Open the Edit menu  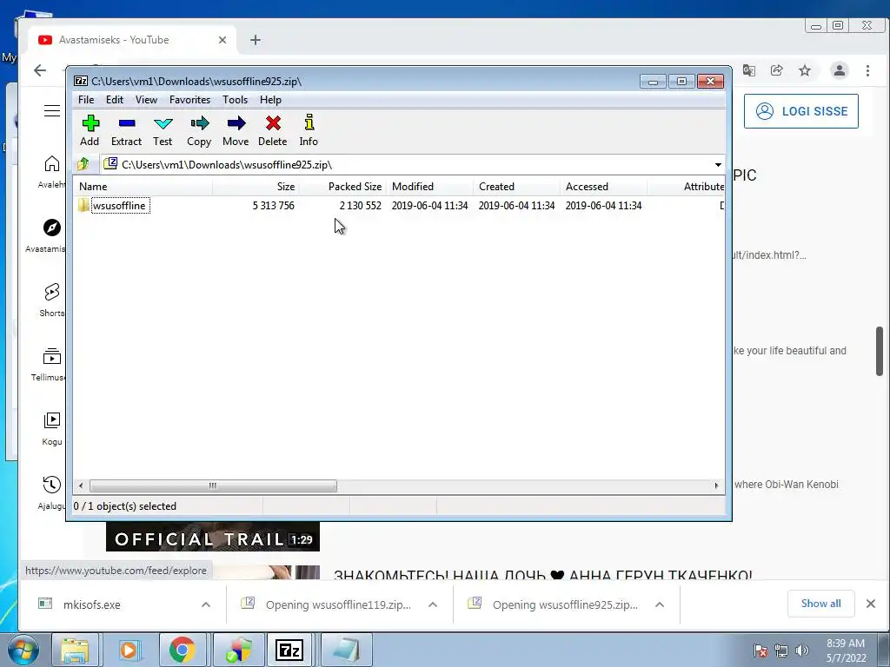[114, 100]
